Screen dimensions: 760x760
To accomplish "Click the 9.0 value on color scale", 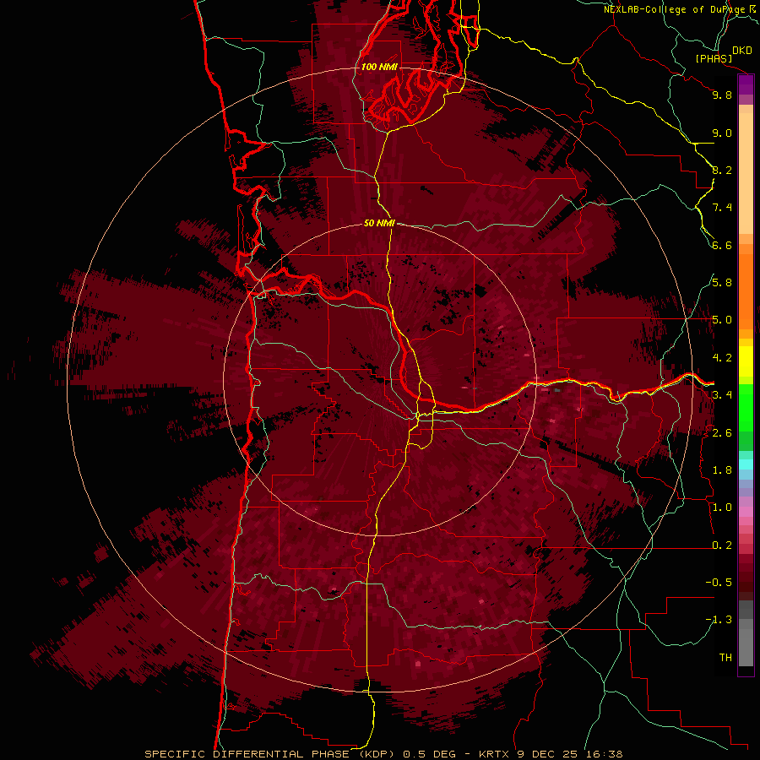I will tap(722, 133).
